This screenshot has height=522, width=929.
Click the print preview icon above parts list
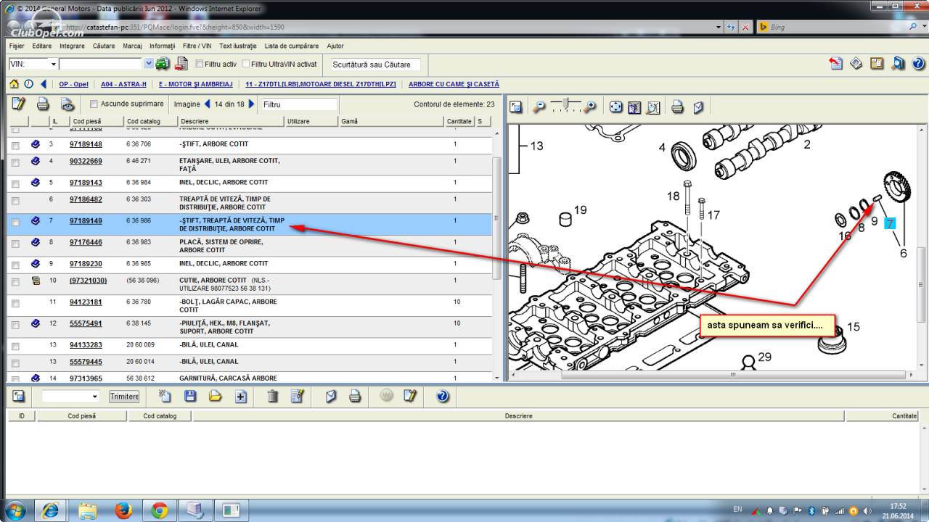(x=67, y=104)
